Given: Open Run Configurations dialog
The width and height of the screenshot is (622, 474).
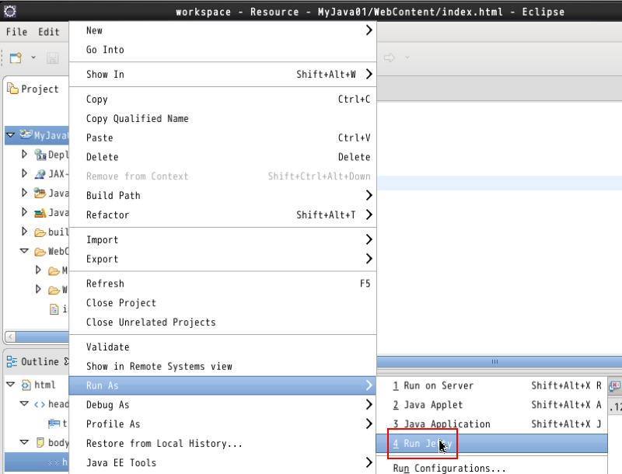Looking at the screenshot, I should pyautogui.click(x=492, y=468).
